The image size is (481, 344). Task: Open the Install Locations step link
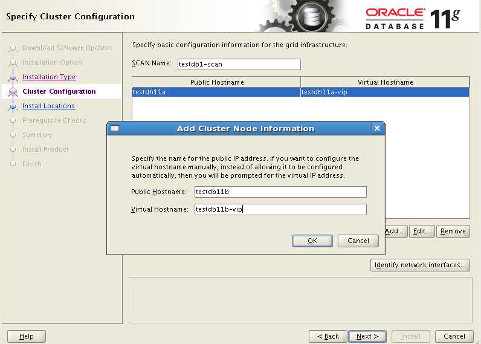(x=48, y=106)
